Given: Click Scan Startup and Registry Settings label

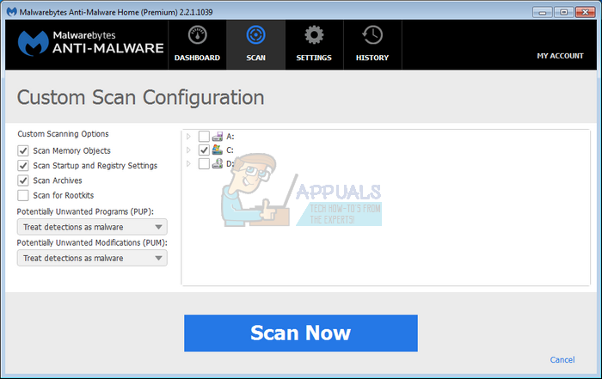Looking at the screenshot, I should pos(95,166).
